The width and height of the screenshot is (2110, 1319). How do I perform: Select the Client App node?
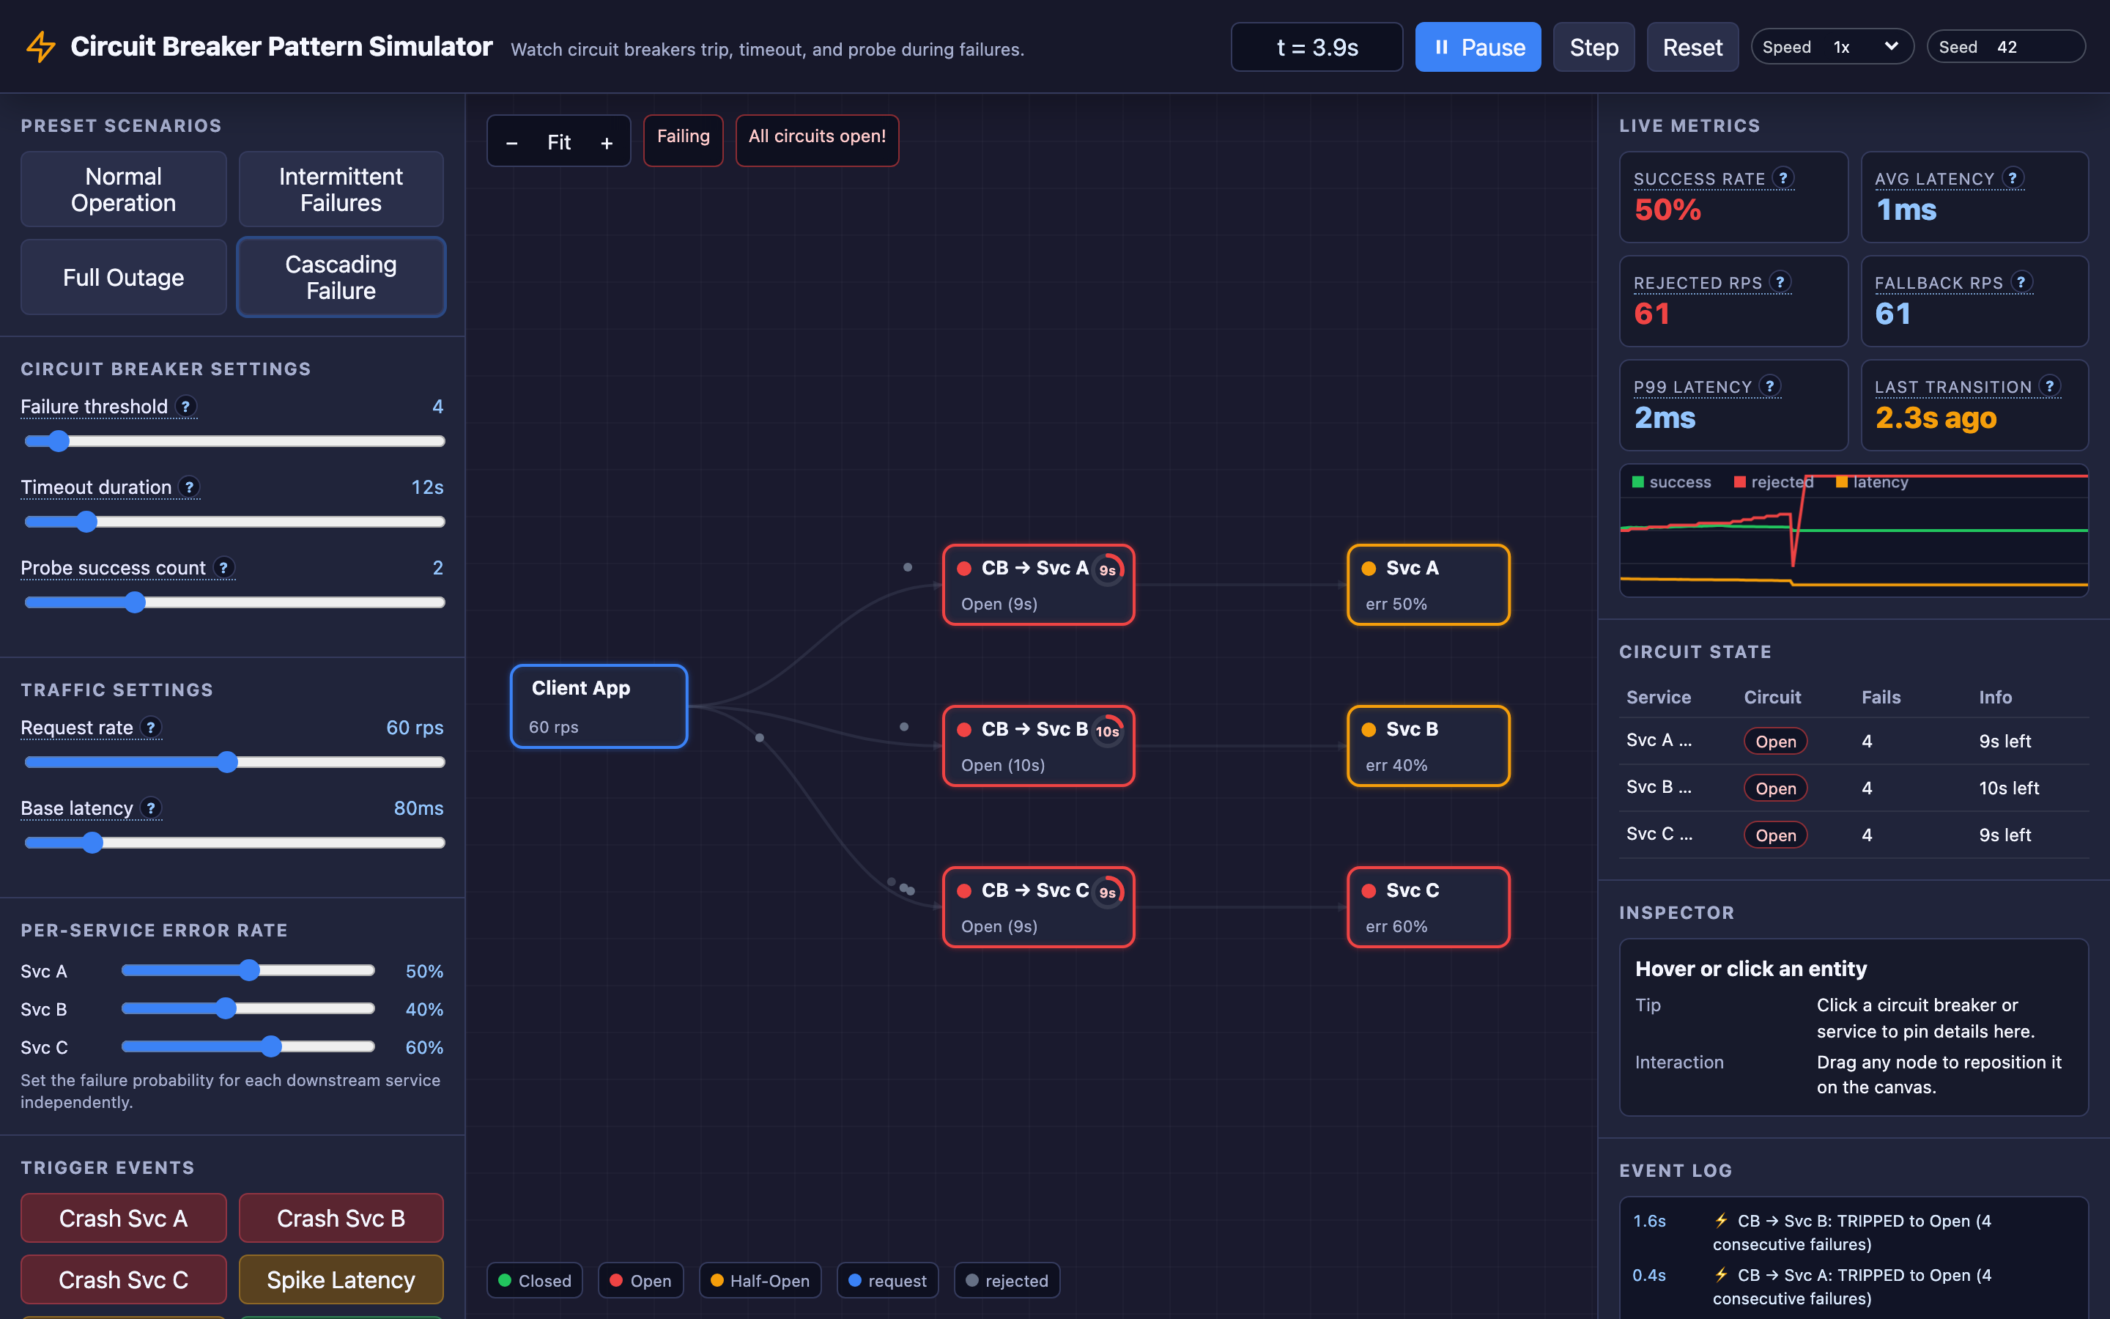(599, 706)
